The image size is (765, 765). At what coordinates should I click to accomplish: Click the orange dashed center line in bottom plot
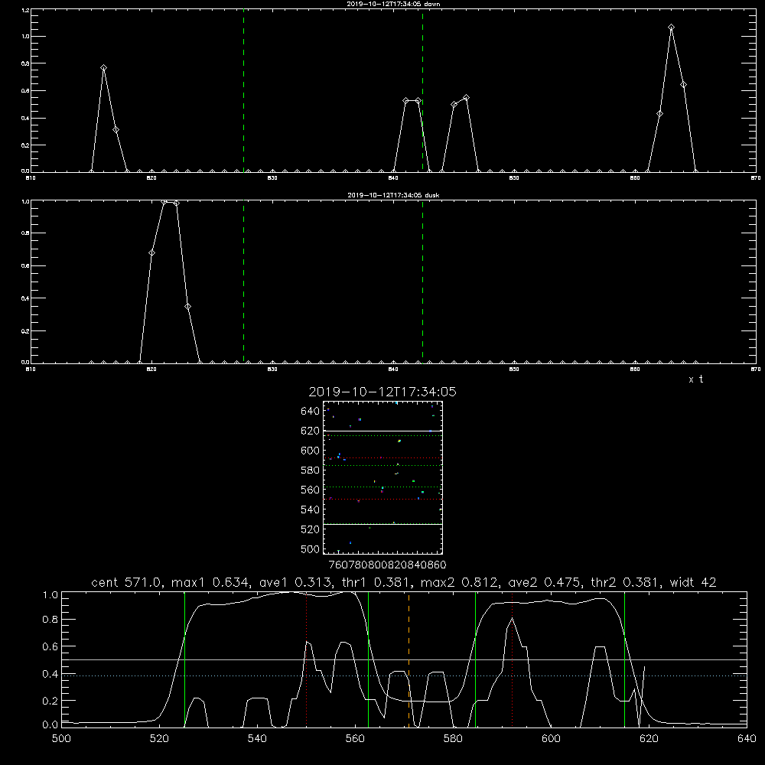click(x=409, y=659)
